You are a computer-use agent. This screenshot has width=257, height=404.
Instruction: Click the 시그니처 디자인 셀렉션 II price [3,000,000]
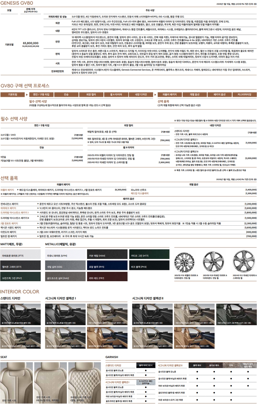pos(251,158)
